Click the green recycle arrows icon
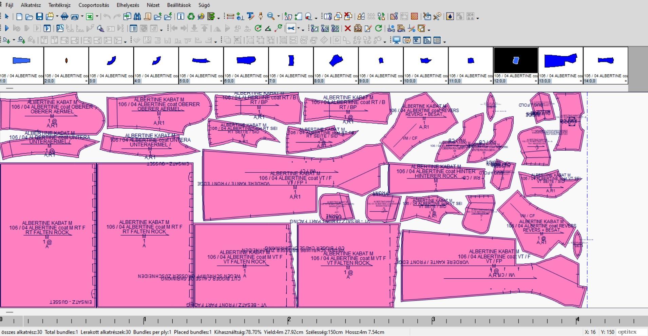Image resolution: width=648 pixels, height=336 pixels. pyautogui.click(x=191, y=17)
